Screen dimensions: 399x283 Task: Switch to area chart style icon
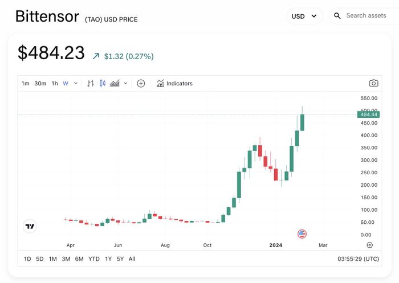[115, 83]
